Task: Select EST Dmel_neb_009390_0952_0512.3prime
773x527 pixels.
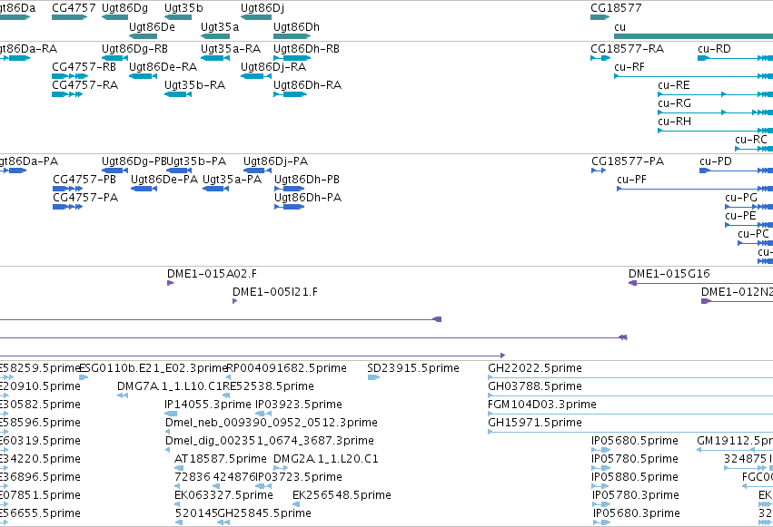Action: (168, 432)
